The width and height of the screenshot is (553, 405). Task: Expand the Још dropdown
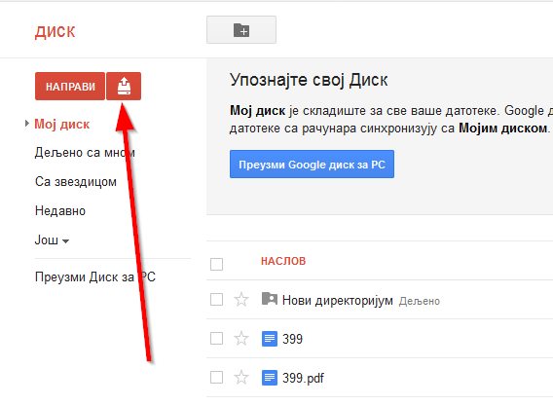click(x=52, y=240)
